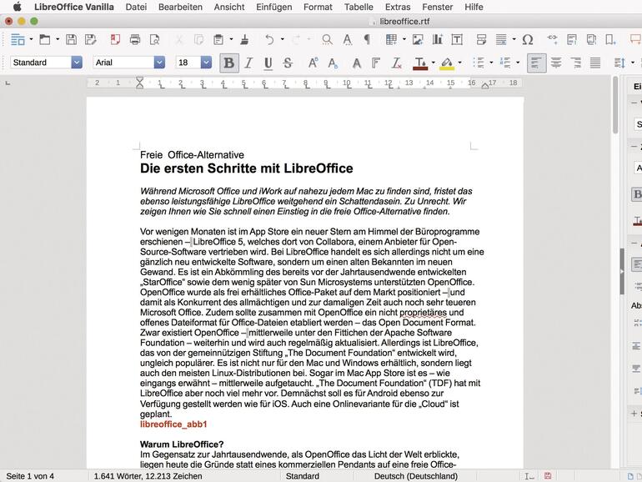Click Deutsch (Deutschland) language field
Image resolution: width=642 pixels, height=482 pixels.
415,476
